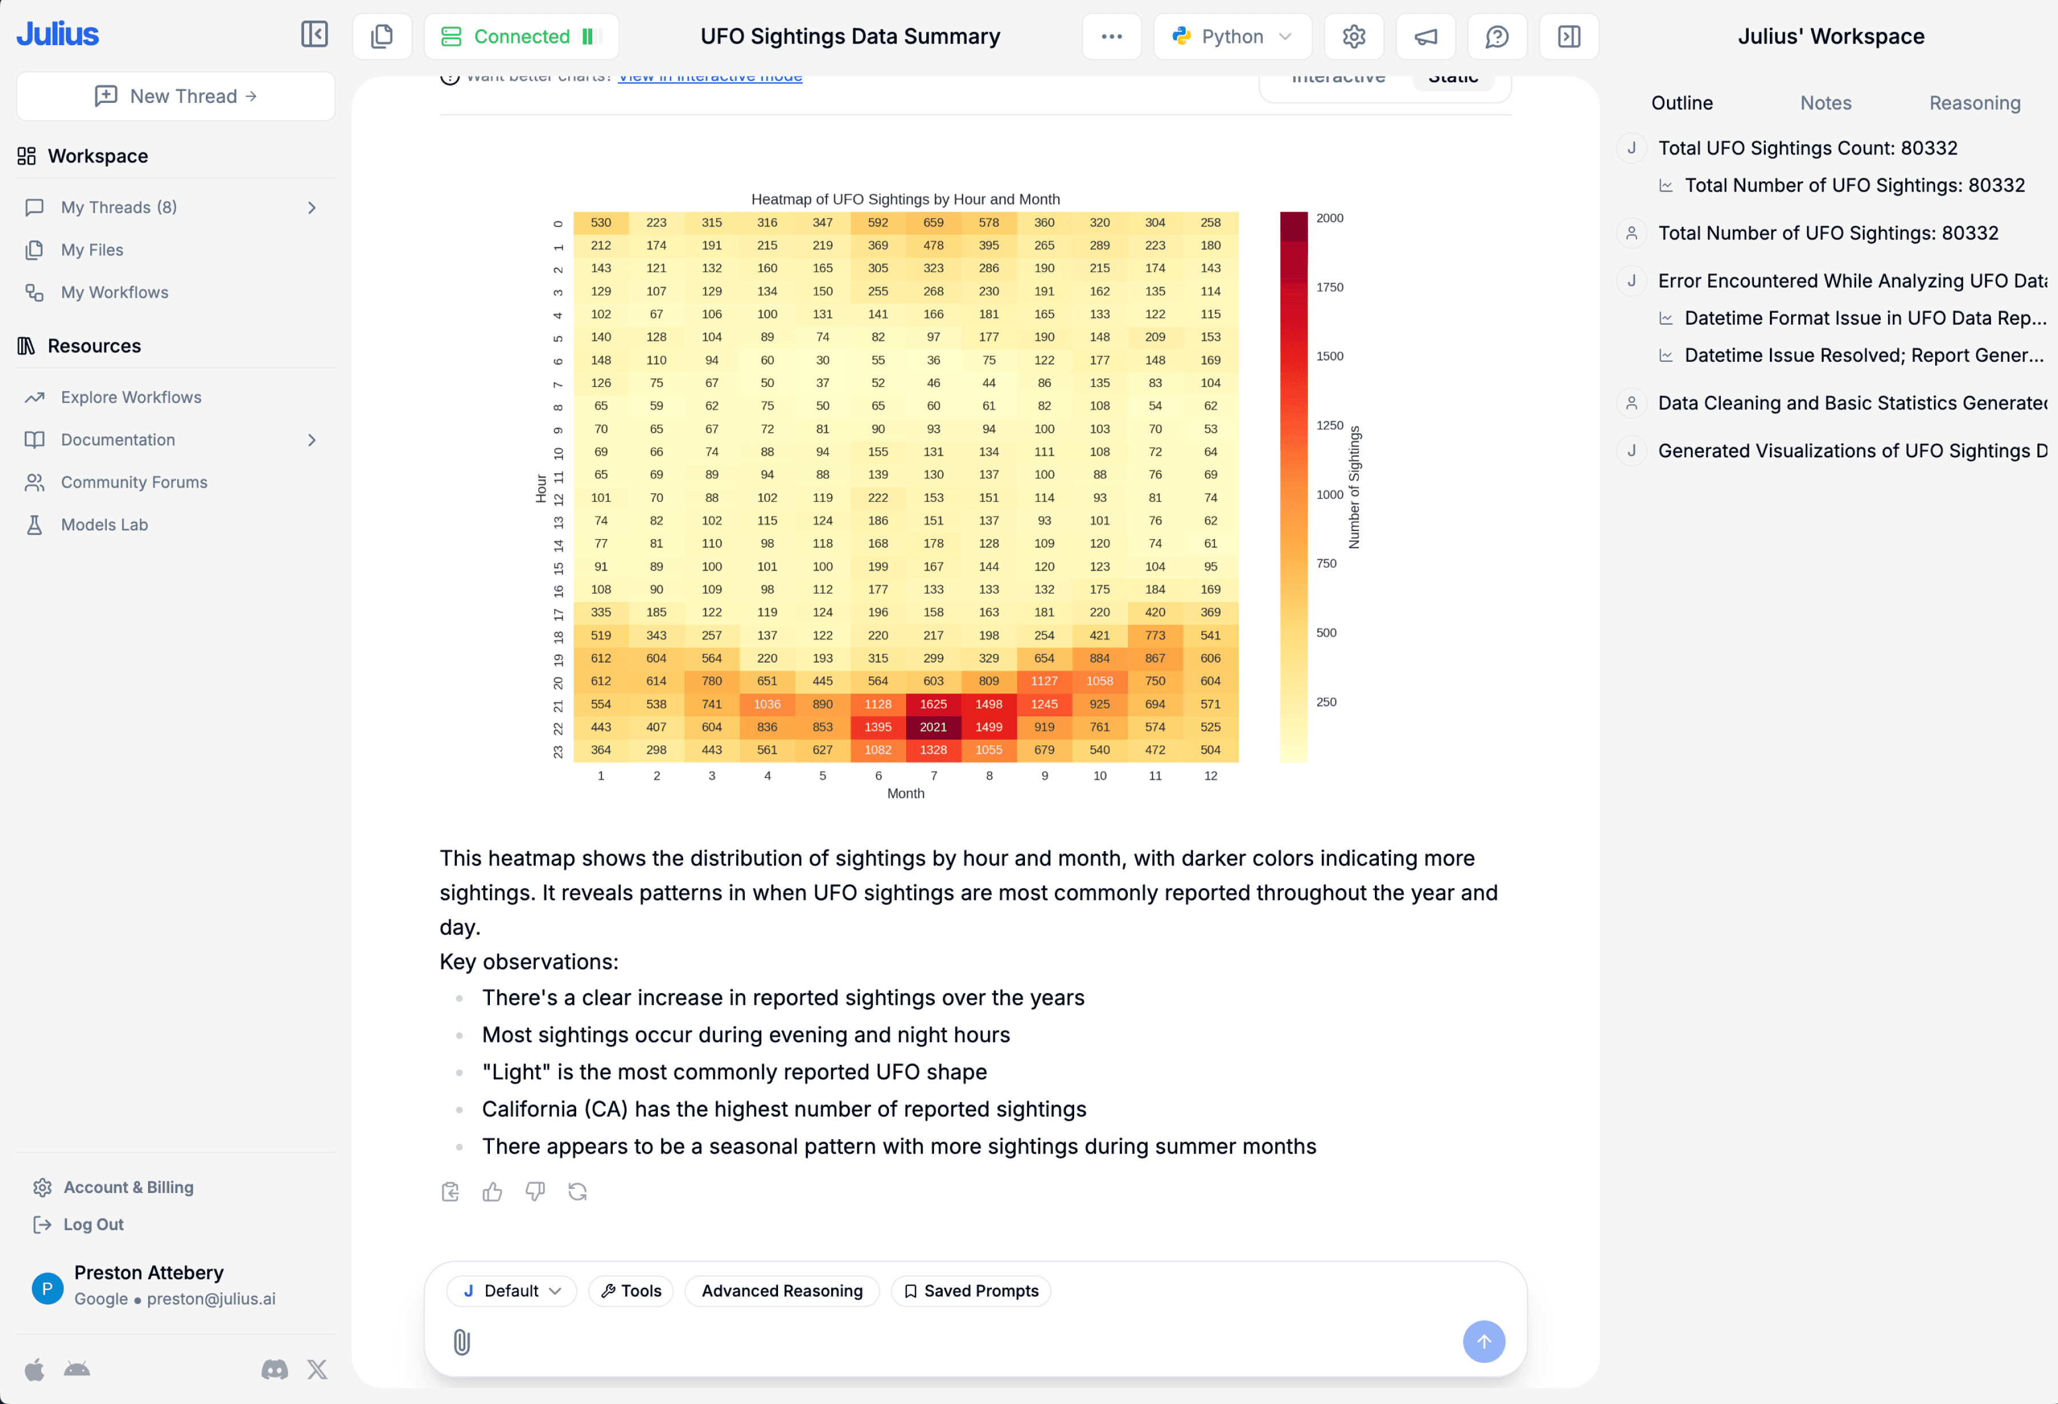Switch to the Reasoning tab

coord(1975,103)
